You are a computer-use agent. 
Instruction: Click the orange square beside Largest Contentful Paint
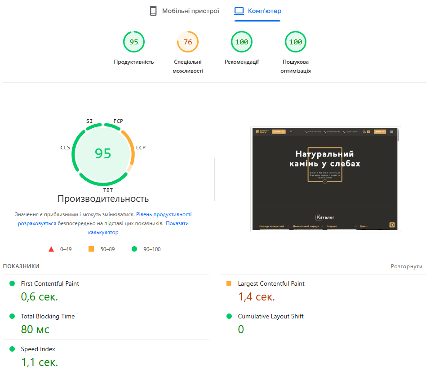click(229, 283)
